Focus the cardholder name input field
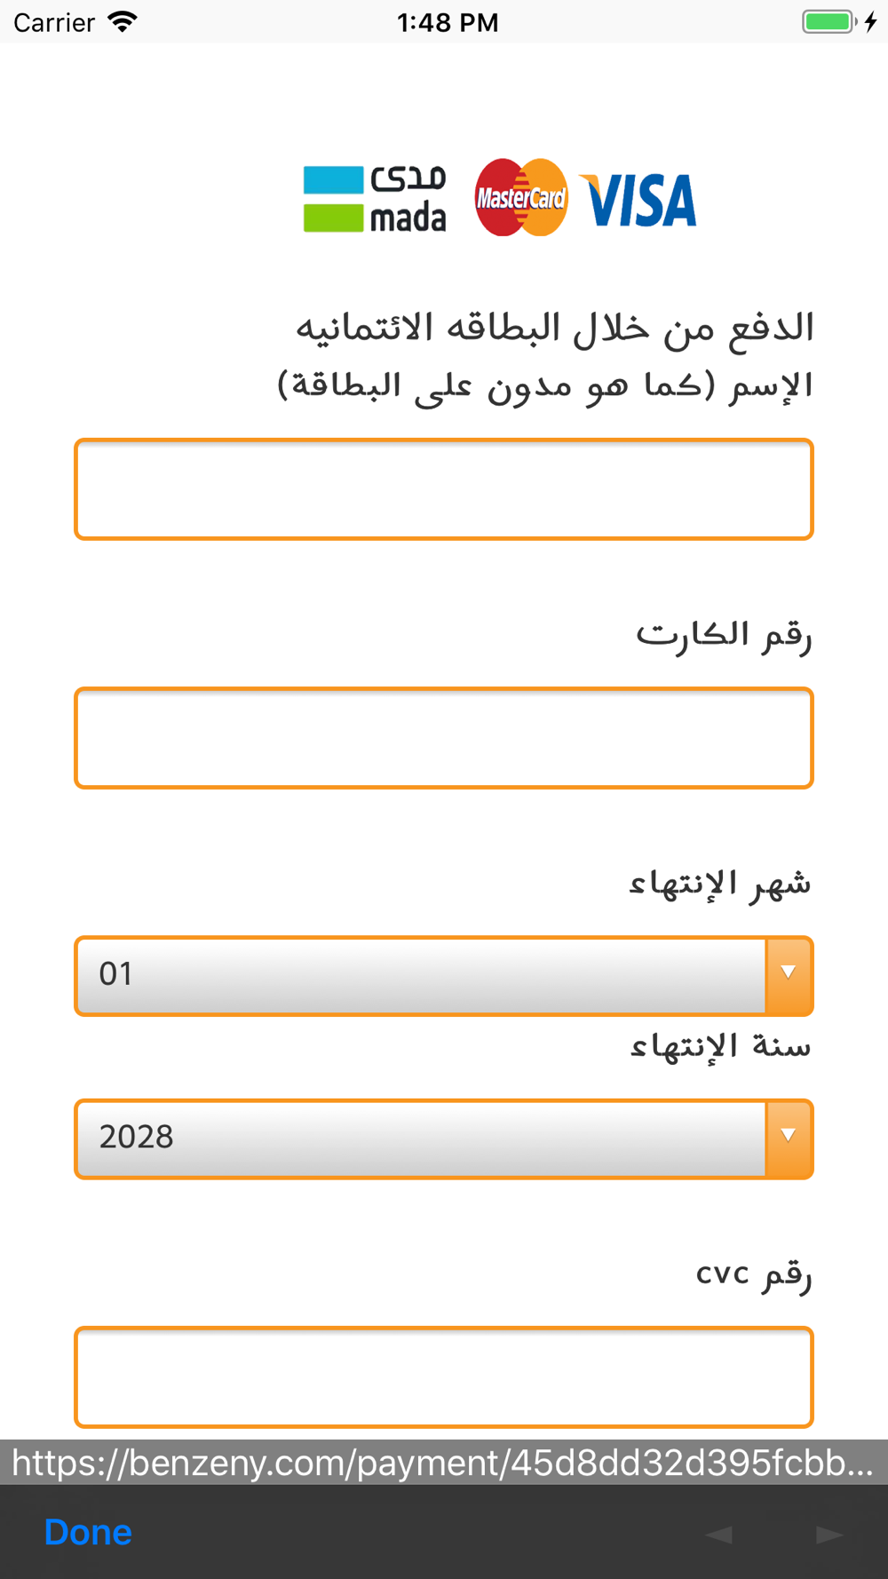888x1579 pixels. pyautogui.click(x=444, y=488)
